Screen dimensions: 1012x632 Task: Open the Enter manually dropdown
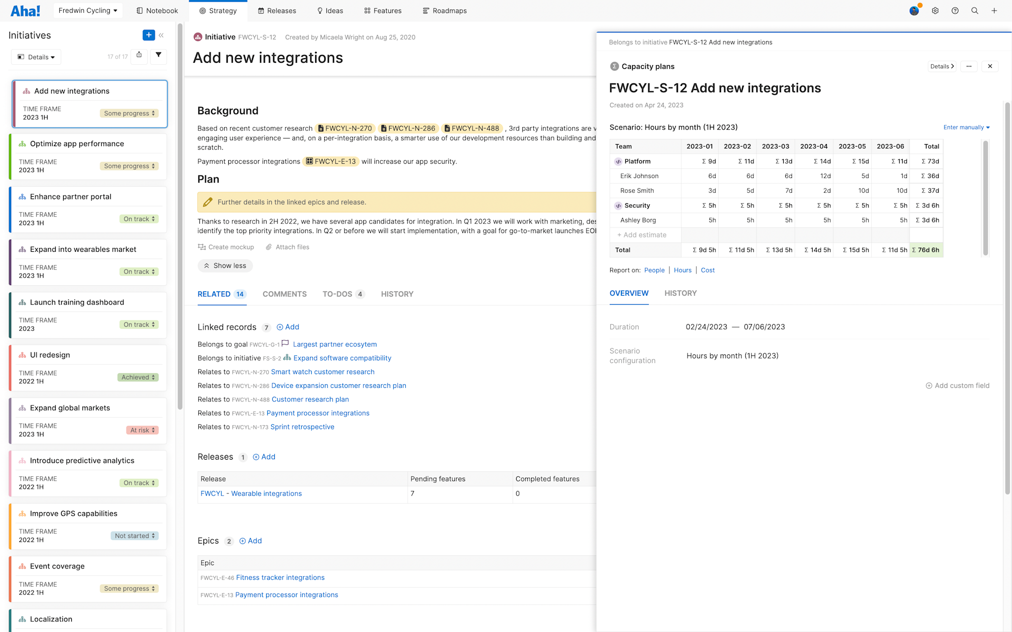click(x=966, y=127)
